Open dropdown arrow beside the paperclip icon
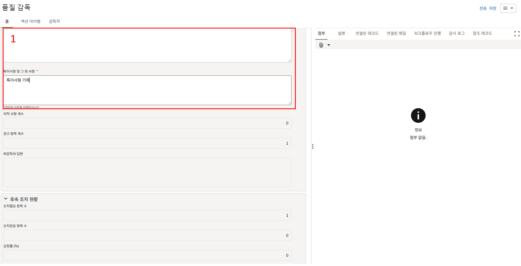The height and width of the screenshot is (266, 521). point(329,45)
